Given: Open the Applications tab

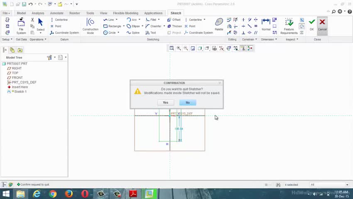Looking at the screenshot, I should [x=153, y=13].
